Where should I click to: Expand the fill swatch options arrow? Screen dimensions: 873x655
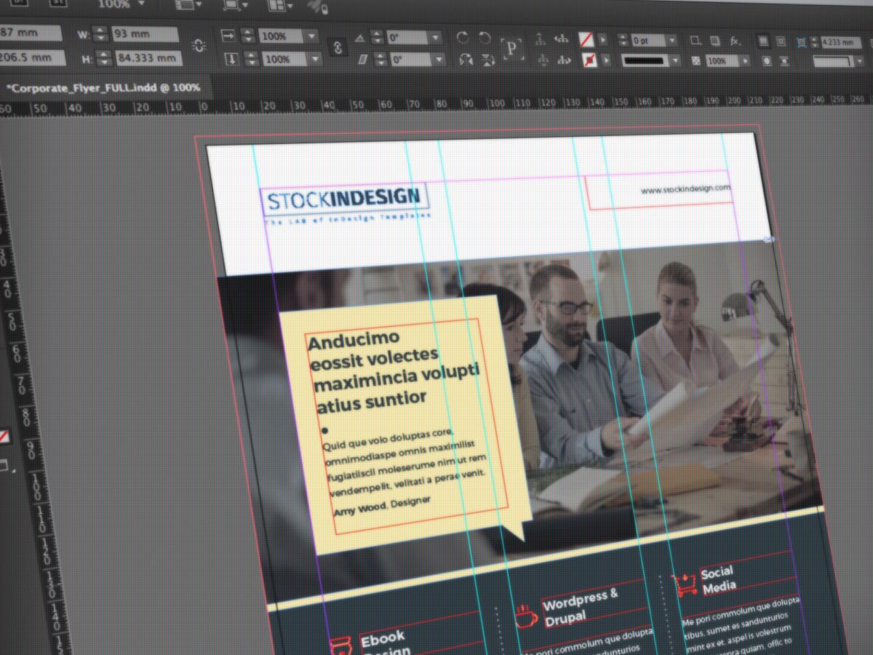[x=603, y=39]
